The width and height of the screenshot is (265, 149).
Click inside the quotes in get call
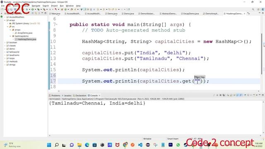(198, 81)
